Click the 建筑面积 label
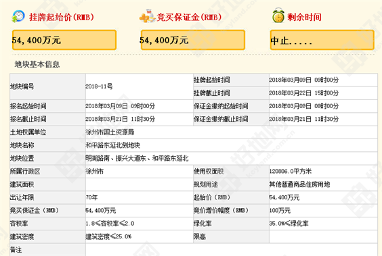The image size is (382, 256). 22,185
